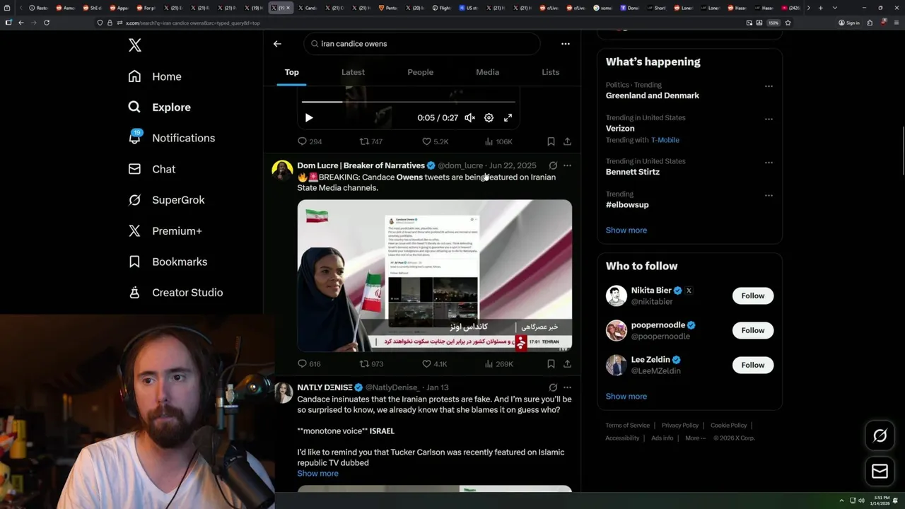Open Dom Lucre Breaker of Narratives profile name
The width and height of the screenshot is (905, 509).
pos(361,165)
